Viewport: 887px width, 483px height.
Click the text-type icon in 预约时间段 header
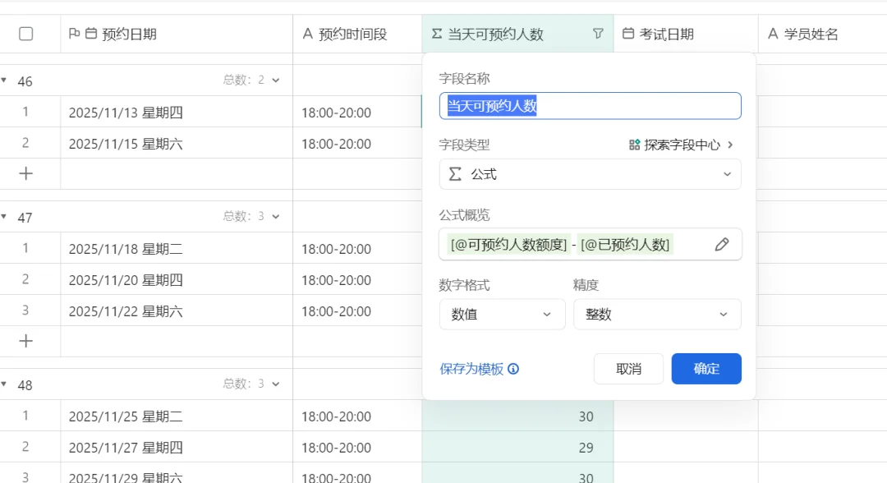[308, 34]
